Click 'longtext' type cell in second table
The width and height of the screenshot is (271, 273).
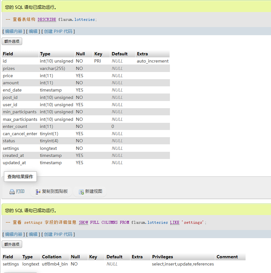tap(31, 264)
